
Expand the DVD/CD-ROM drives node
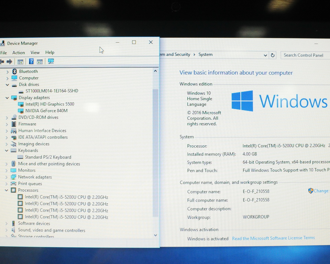tap(7, 118)
